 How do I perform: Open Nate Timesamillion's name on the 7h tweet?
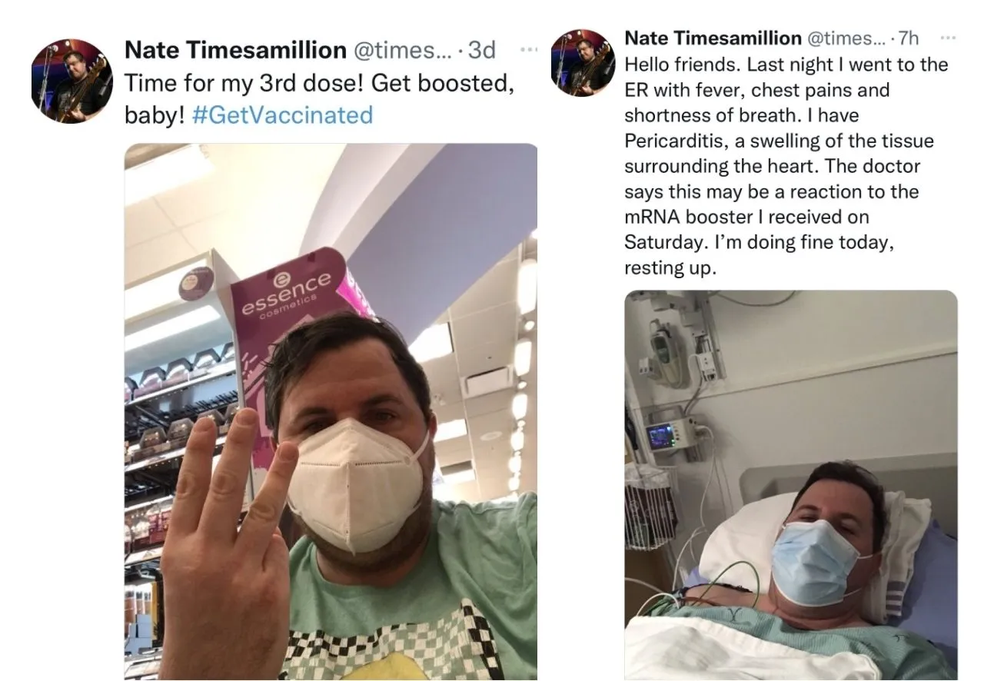(713, 38)
